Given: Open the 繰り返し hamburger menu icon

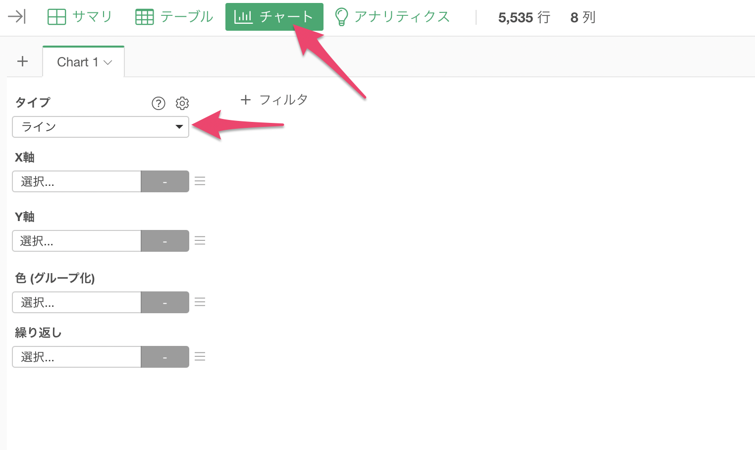Looking at the screenshot, I should pyautogui.click(x=200, y=357).
